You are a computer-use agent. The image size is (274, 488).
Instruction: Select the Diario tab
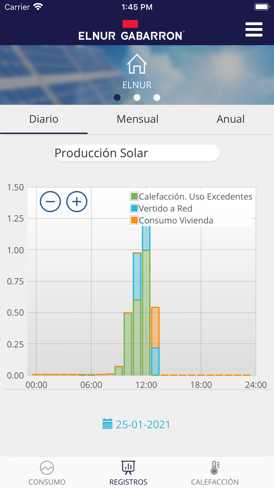[43, 119]
